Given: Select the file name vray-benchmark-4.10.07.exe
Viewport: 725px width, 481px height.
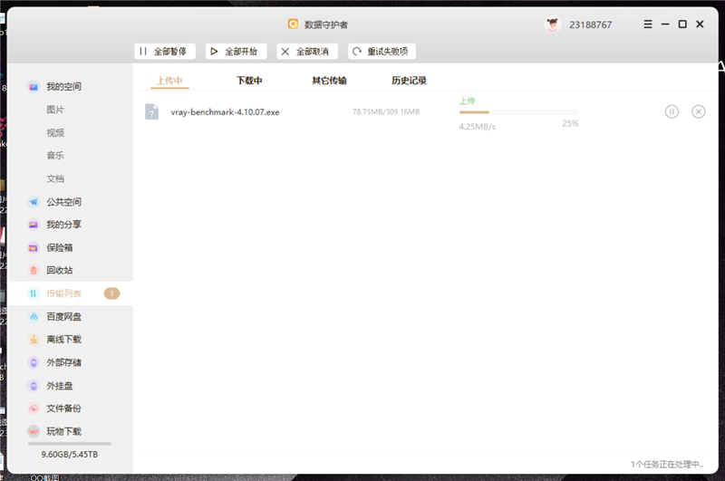Looking at the screenshot, I should (225, 111).
